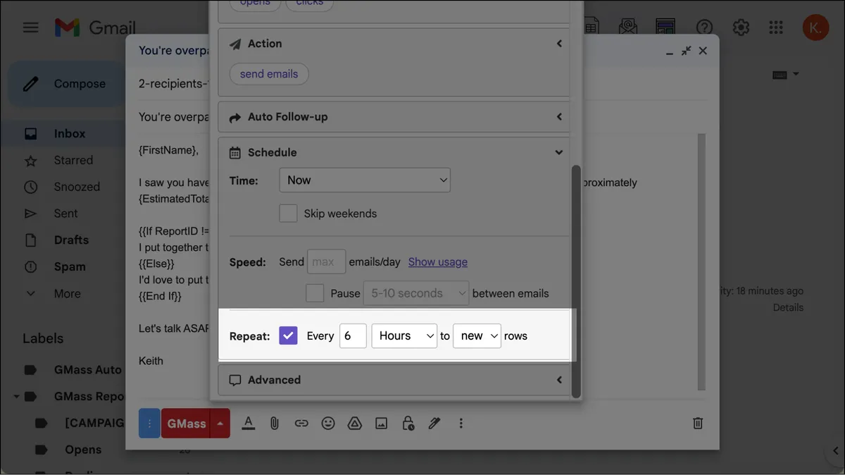This screenshot has width=845, height=475.
Task: Open the 5-10 seconds pause dropdown
Action: tap(416, 293)
